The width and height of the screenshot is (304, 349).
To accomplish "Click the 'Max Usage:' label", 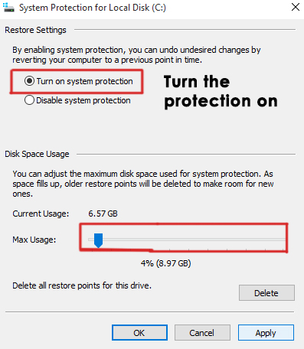I will (34, 240).
